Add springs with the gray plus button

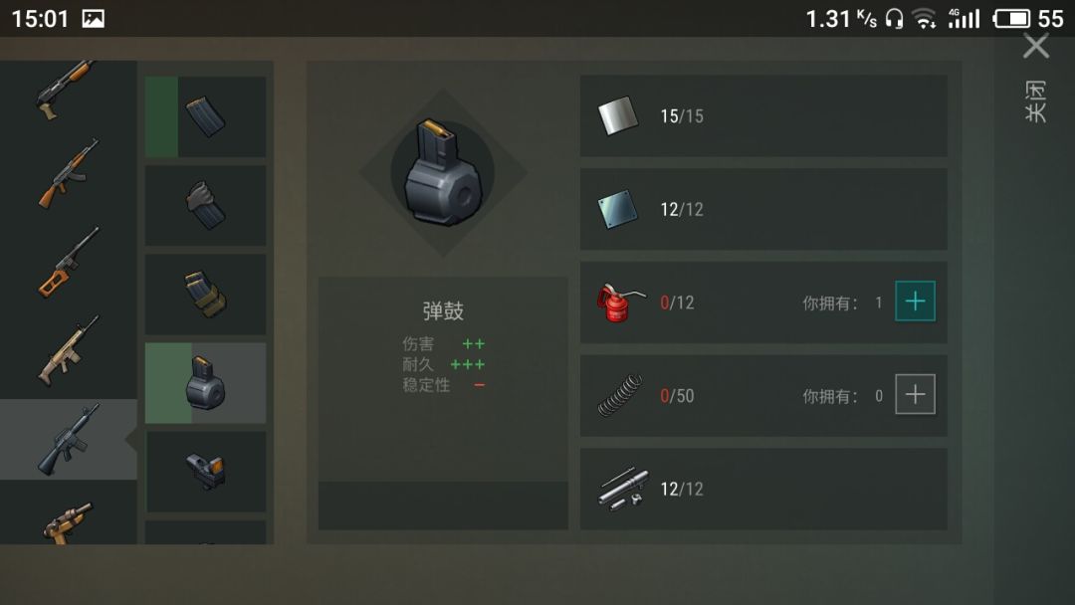click(x=916, y=394)
